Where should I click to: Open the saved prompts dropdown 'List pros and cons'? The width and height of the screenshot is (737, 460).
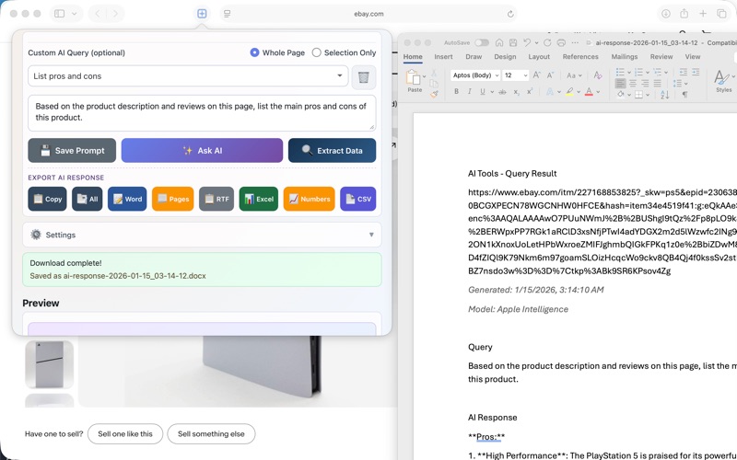[188, 76]
